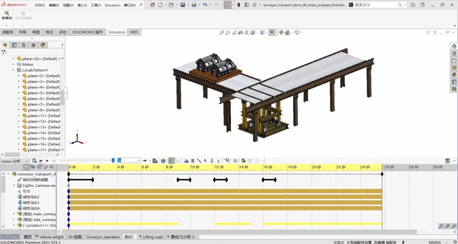Switch to the SOLIDWORKS 插件 ribbon tab

point(87,32)
